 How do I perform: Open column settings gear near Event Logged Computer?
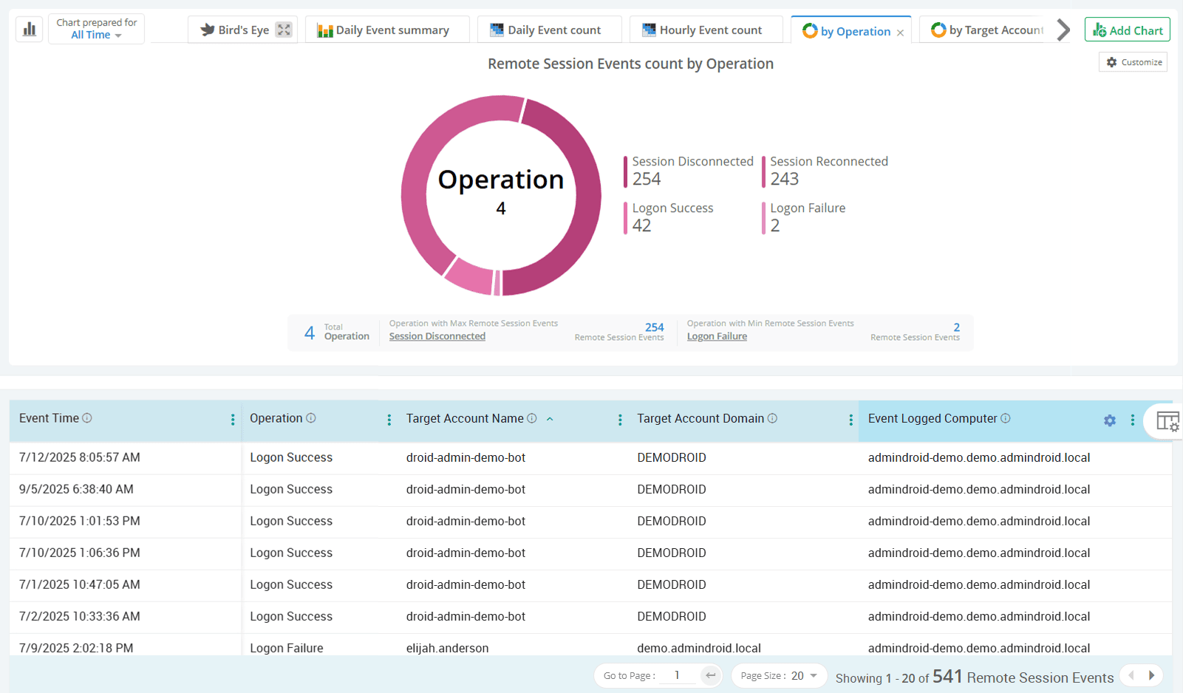pyautogui.click(x=1109, y=420)
